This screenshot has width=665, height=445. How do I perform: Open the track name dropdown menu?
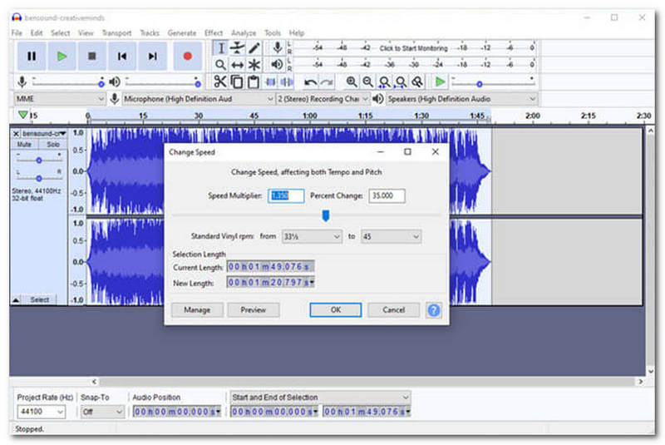(x=44, y=134)
